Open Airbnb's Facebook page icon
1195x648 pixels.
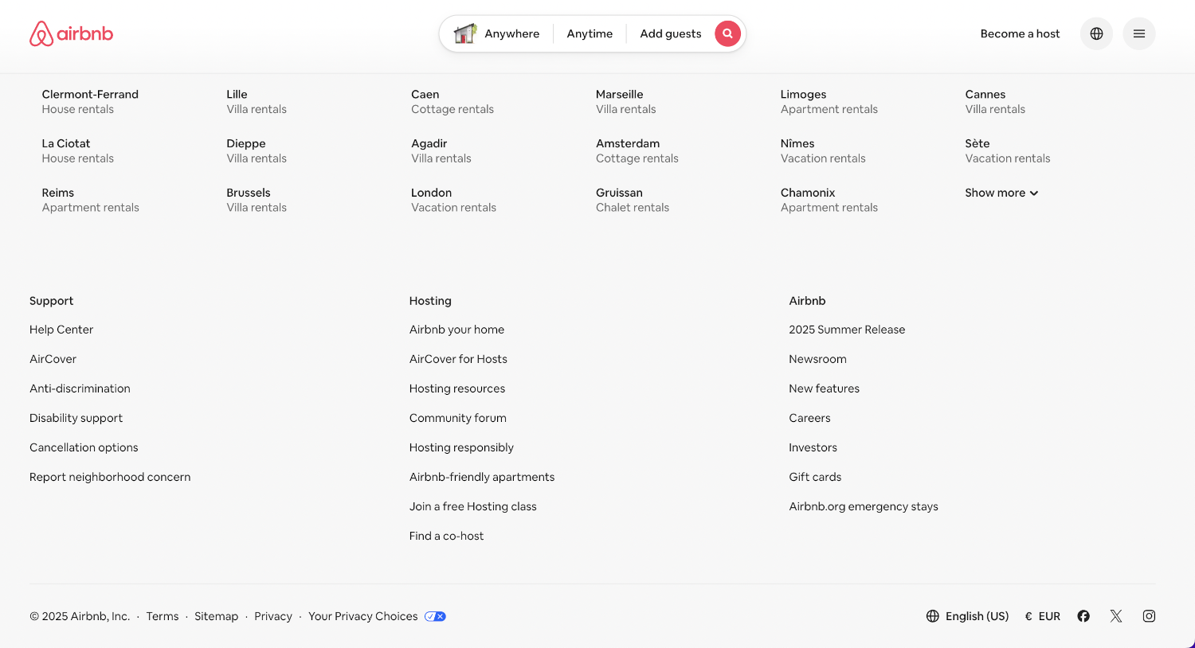(1083, 616)
